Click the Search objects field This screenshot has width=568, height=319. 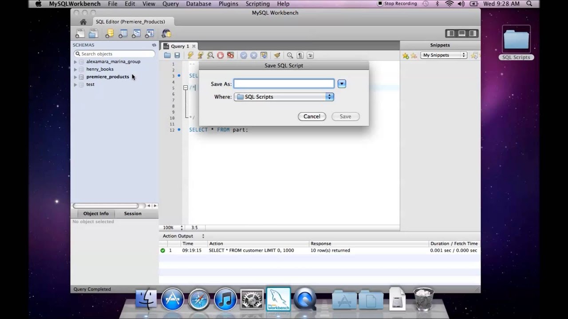click(114, 54)
